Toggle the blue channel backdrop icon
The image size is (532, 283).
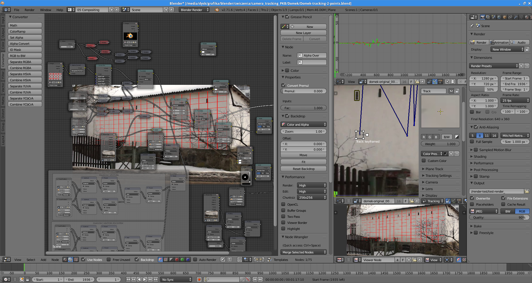[188, 260]
